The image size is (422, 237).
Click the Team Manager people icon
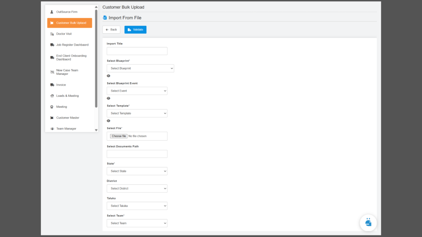(x=52, y=129)
